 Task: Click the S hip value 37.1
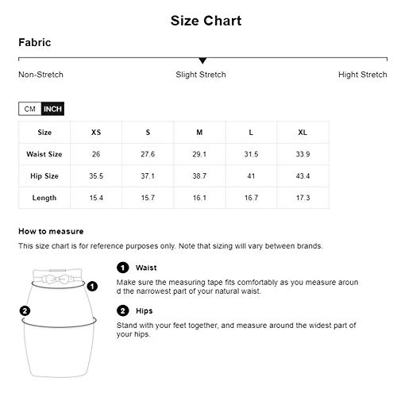point(148,176)
